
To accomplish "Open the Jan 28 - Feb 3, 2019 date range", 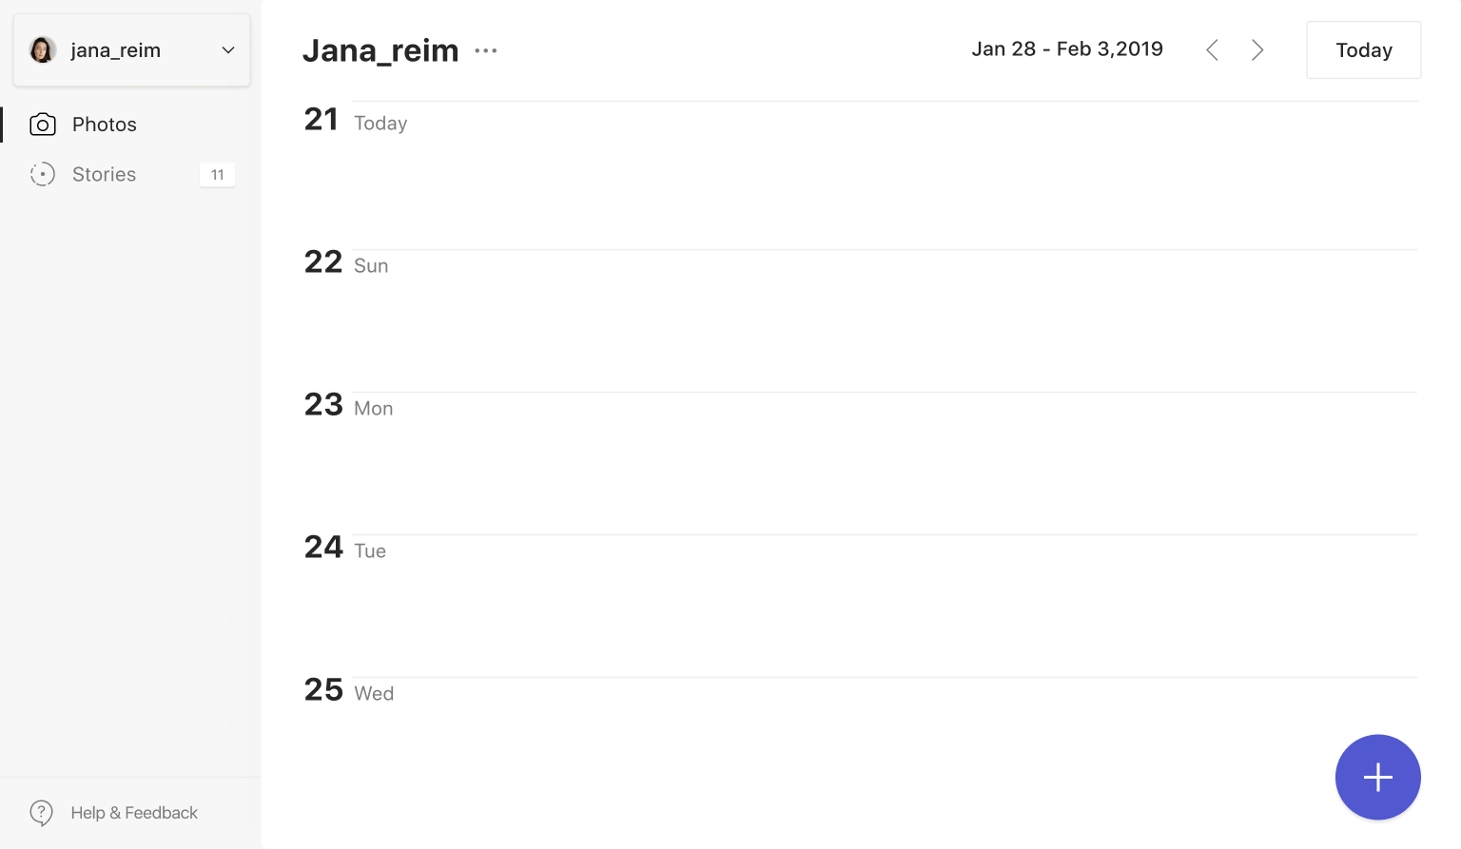I will (x=1066, y=49).
